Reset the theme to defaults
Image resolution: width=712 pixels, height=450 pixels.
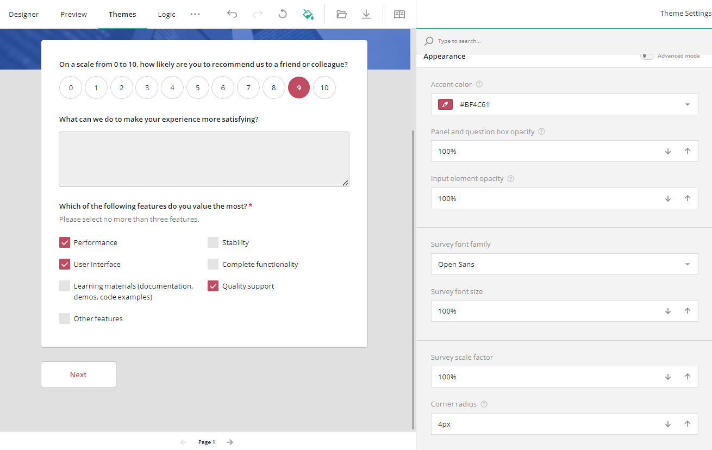283,14
